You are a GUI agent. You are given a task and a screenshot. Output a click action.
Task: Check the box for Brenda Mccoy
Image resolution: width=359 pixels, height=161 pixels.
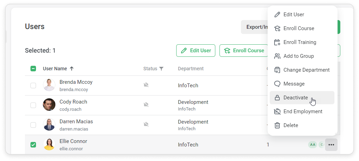(33, 86)
